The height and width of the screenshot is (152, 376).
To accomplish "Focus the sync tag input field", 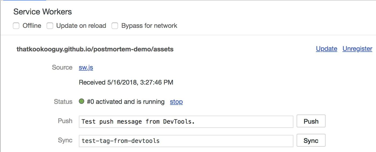I will (186, 141).
